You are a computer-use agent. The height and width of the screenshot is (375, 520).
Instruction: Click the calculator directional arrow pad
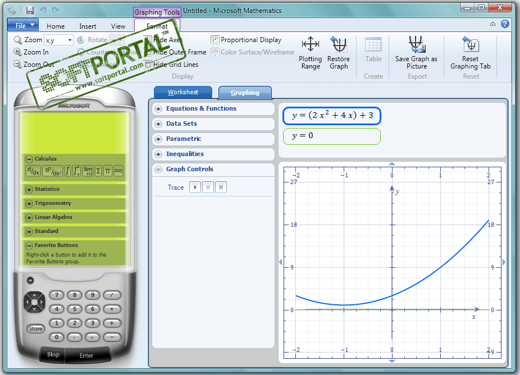[34, 302]
